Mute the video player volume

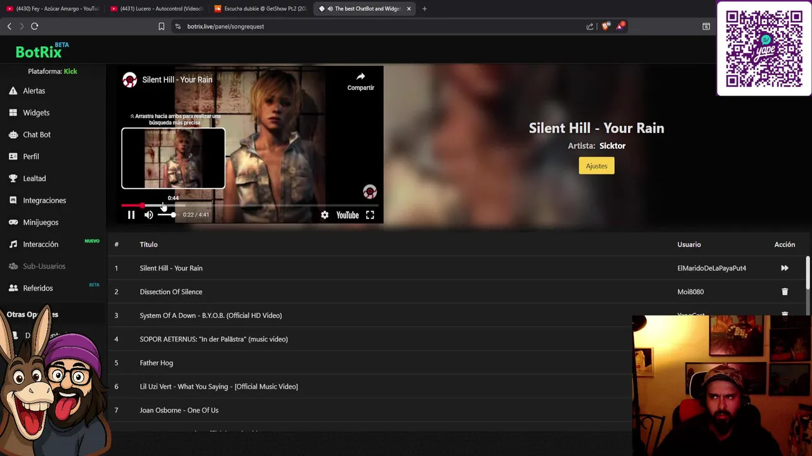click(148, 215)
